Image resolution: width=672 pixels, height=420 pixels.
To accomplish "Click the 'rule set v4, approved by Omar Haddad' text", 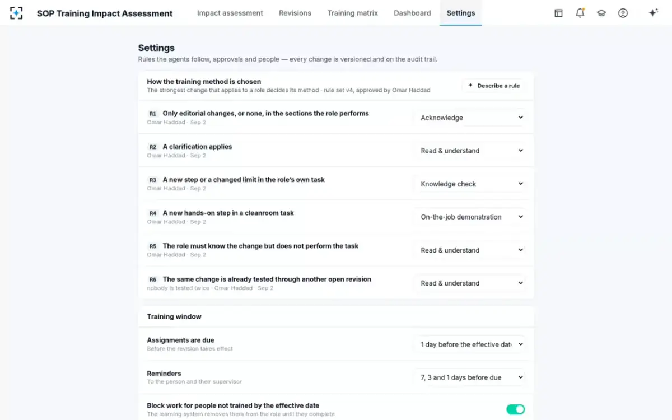I will pos(377,90).
